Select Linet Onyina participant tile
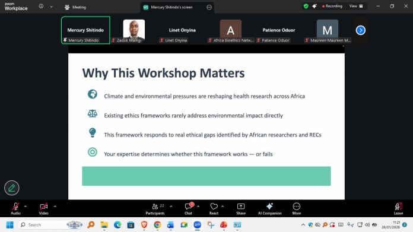The image size is (413, 232). tap(182, 30)
